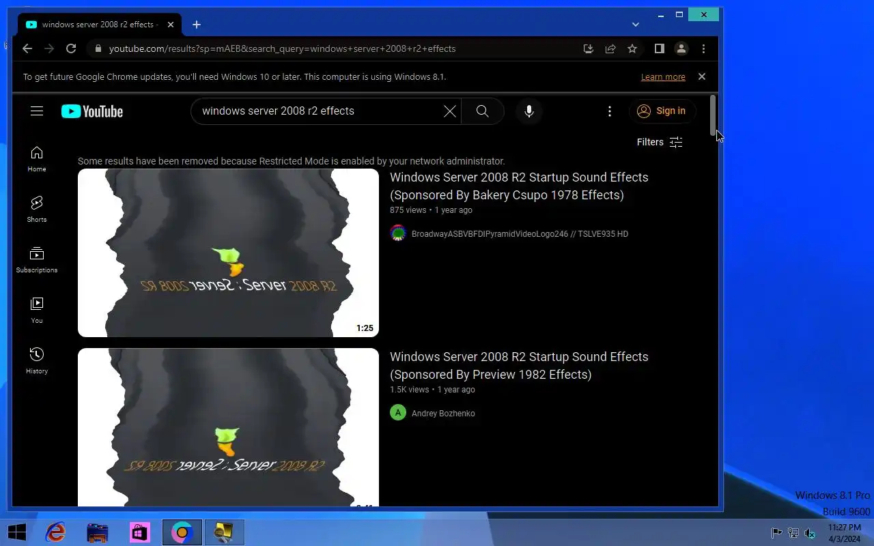Sign in to YouTube
Image resolution: width=874 pixels, height=546 pixels.
coord(662,111)
